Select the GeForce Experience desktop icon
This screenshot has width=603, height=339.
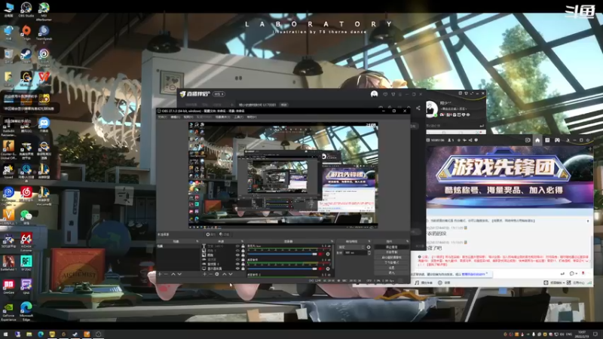click(x=8, y=311)
